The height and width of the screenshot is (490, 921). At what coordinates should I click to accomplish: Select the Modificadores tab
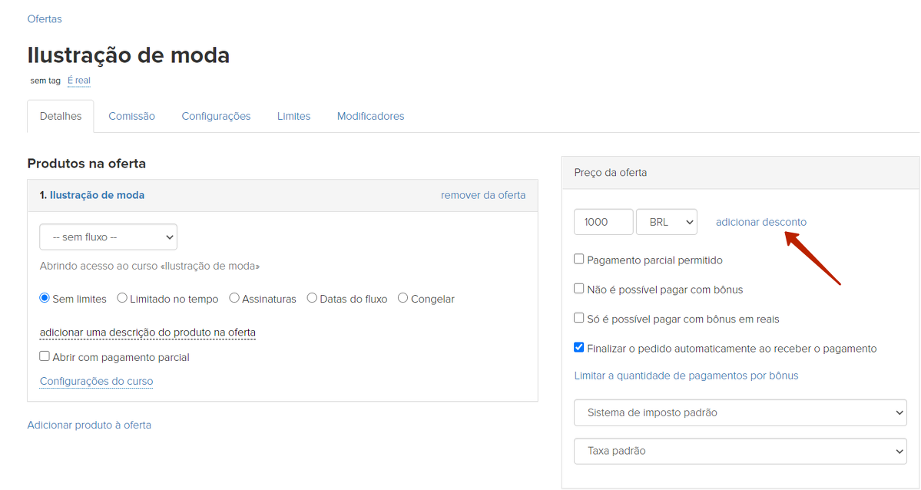pyautogui.click(x=370, y=116)
